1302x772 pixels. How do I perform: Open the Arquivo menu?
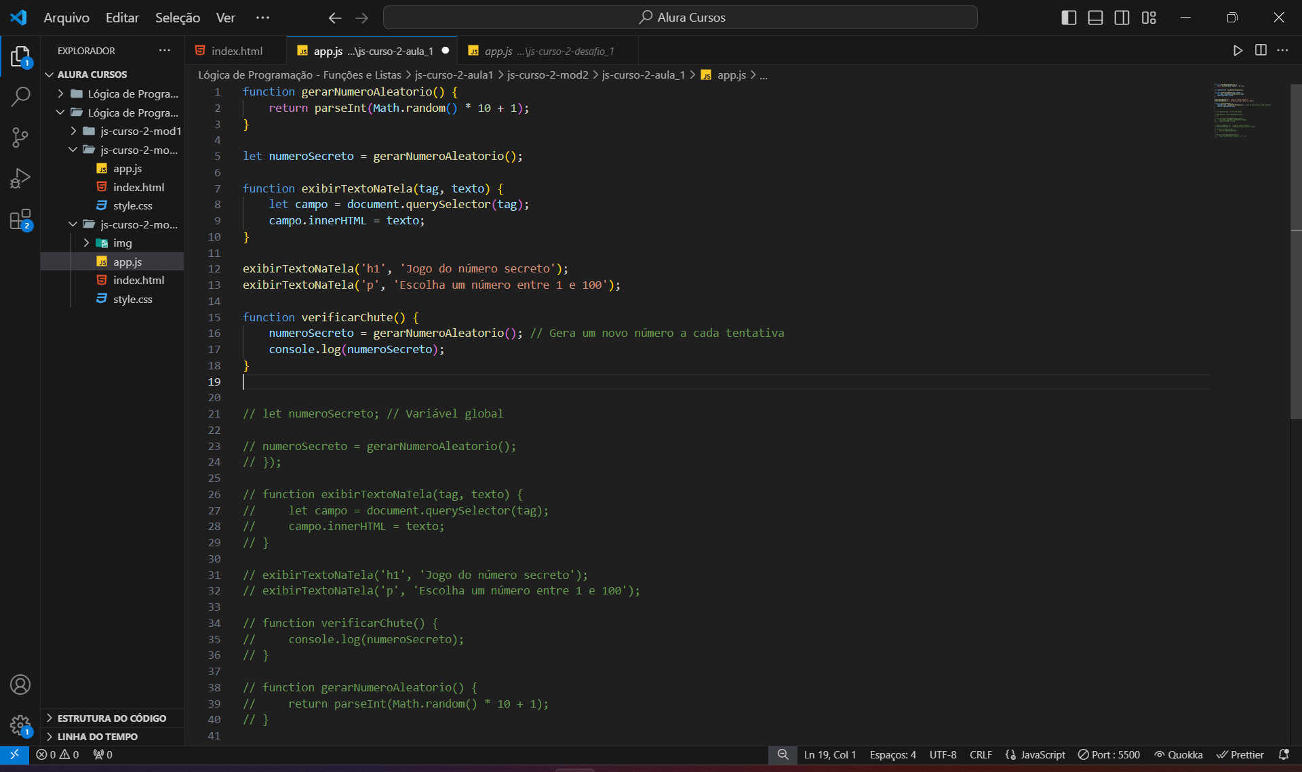[x=66, y=18]
